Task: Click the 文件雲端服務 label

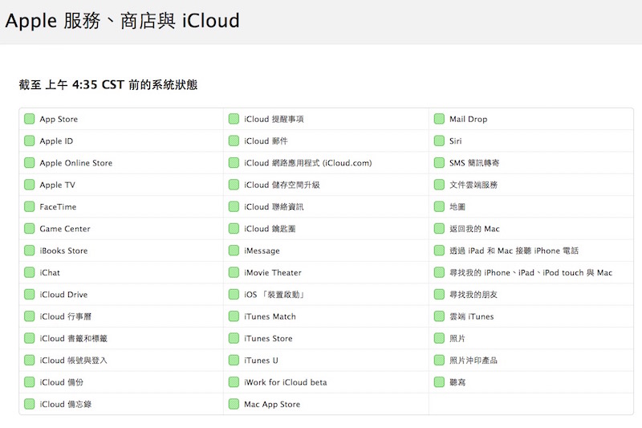Action: click(x=473, y=185)
